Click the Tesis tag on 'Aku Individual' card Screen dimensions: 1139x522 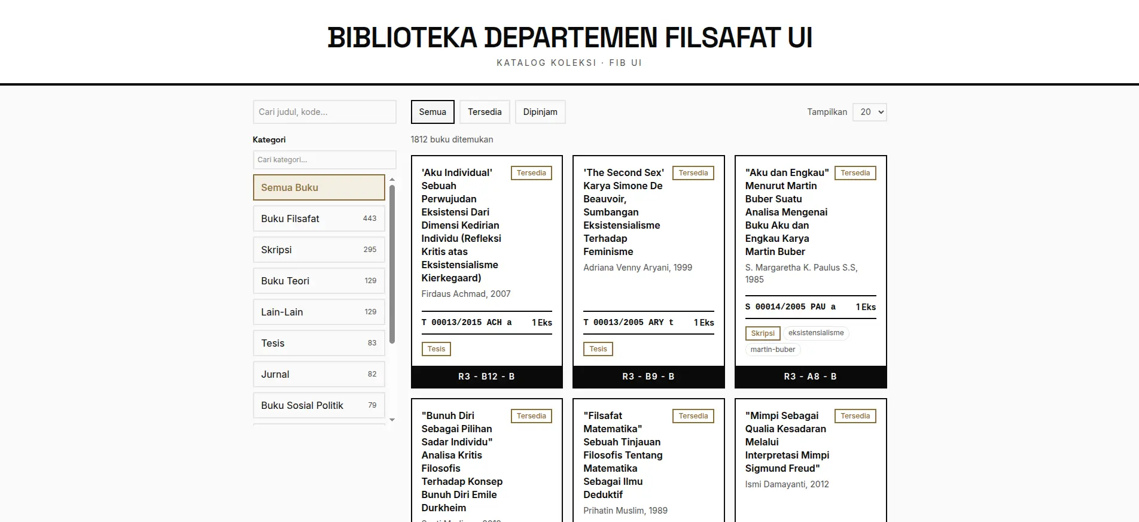[x=436, y=349]
